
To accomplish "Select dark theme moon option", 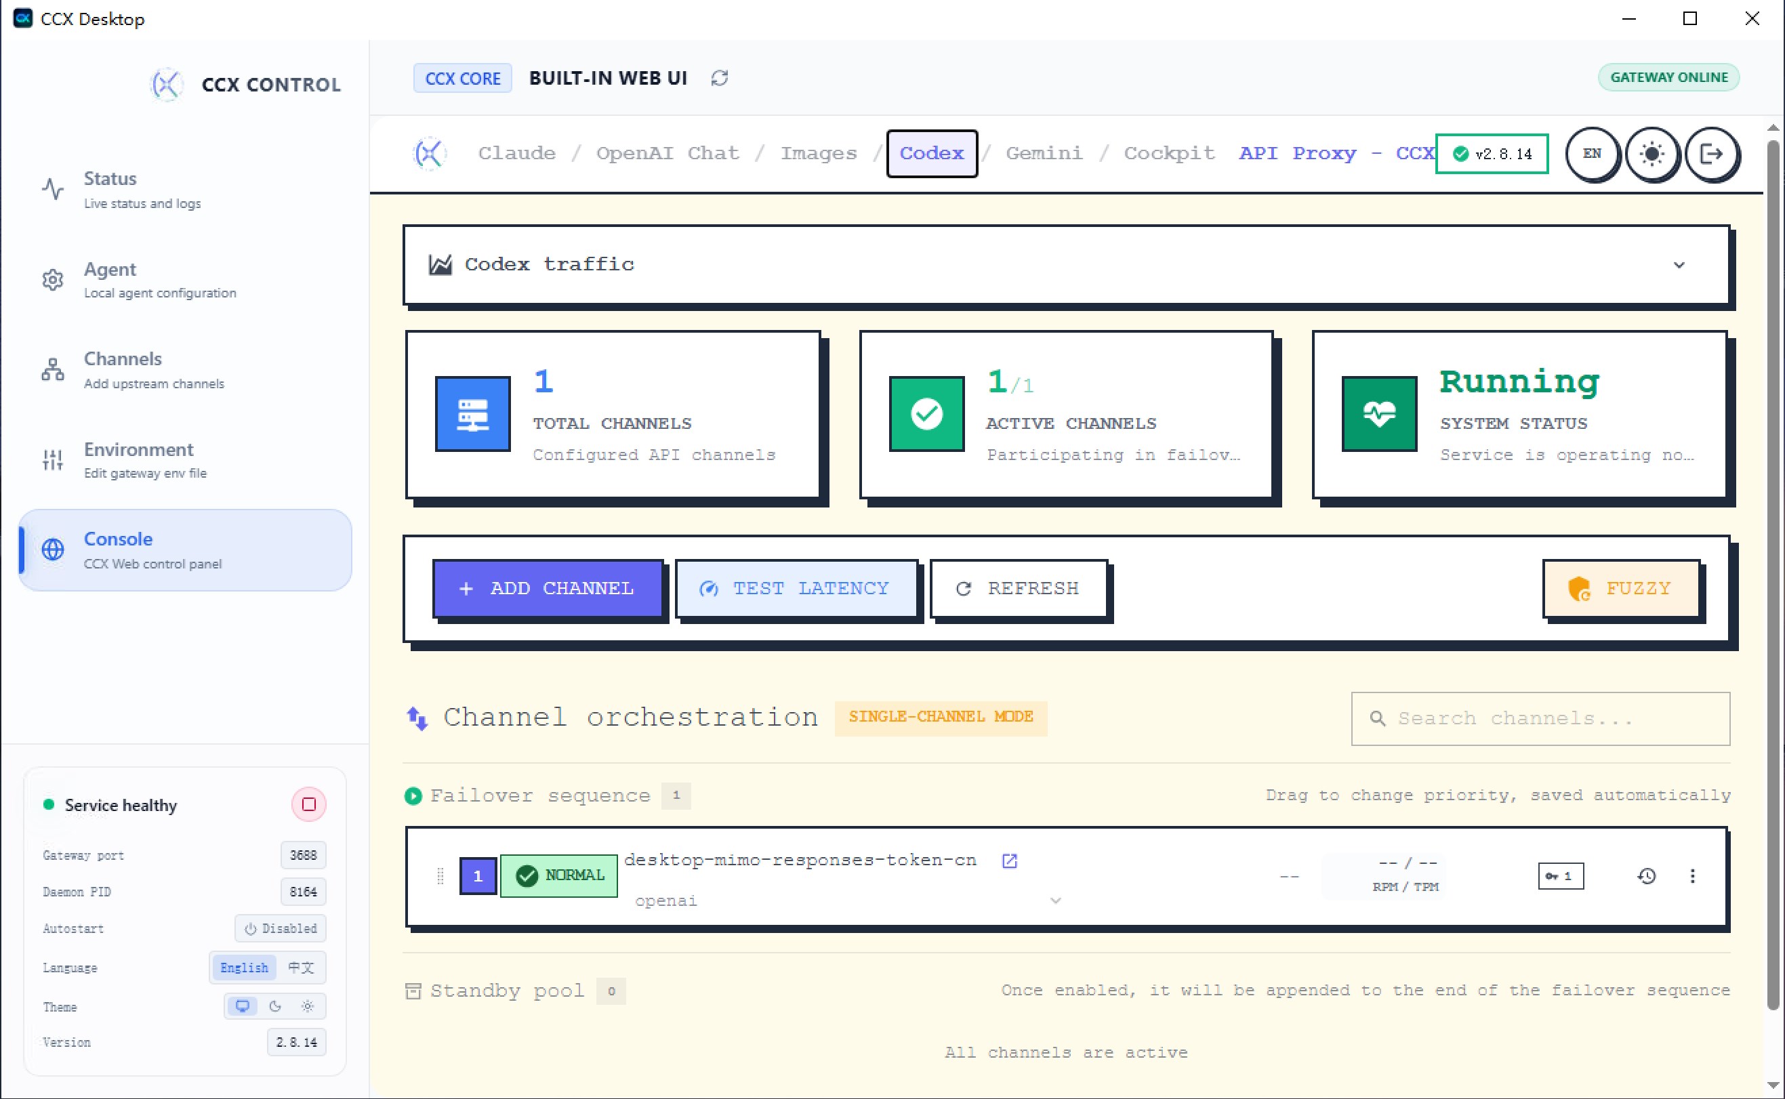I will tap(274, 1007).
